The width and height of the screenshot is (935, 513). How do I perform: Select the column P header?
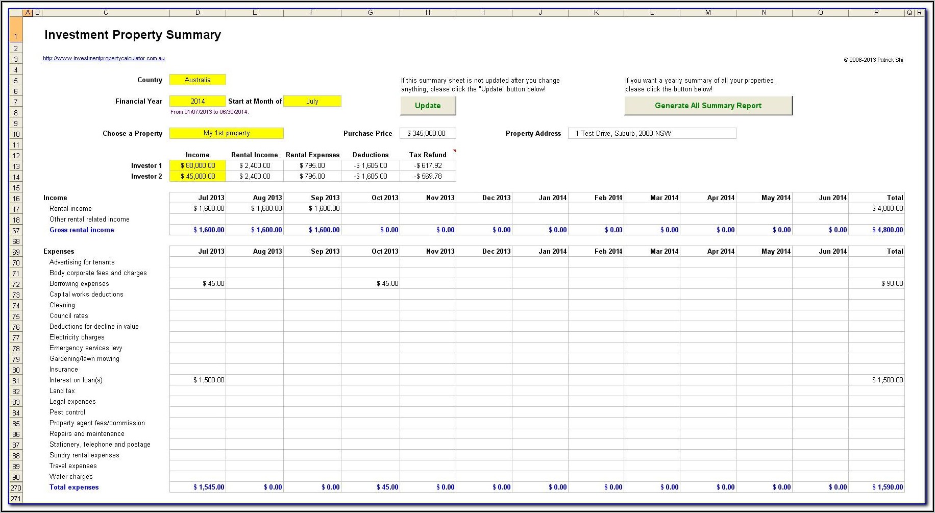(x=876, y=13)
